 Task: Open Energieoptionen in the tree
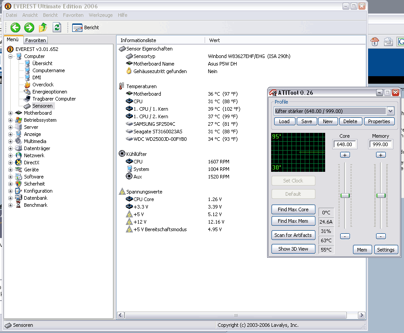50,92
